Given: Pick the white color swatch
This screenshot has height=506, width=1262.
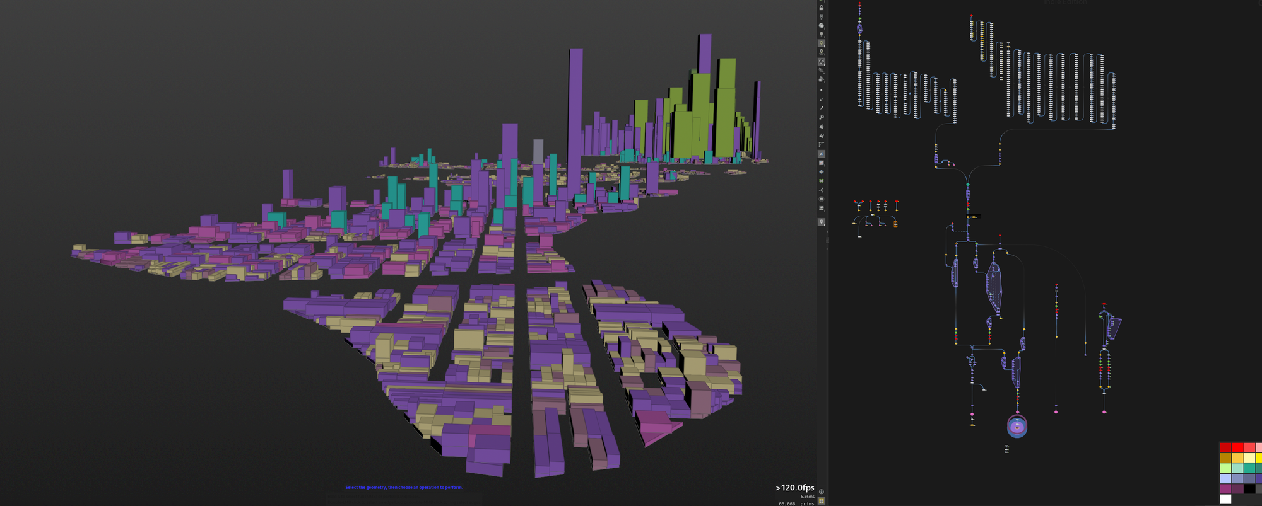Looking at the screenshot, I should click(x=1225, y=499).
